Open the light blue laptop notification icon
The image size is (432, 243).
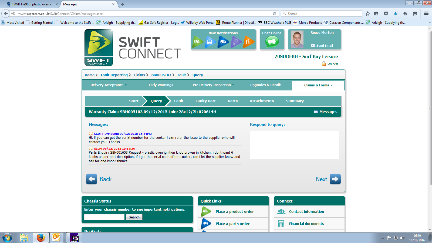210,42
